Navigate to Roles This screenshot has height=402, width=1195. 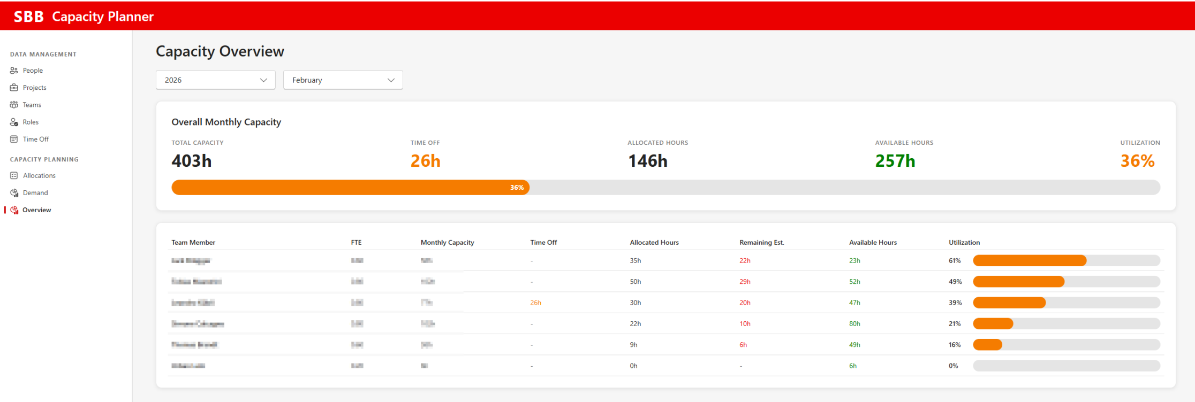point(31,122)
